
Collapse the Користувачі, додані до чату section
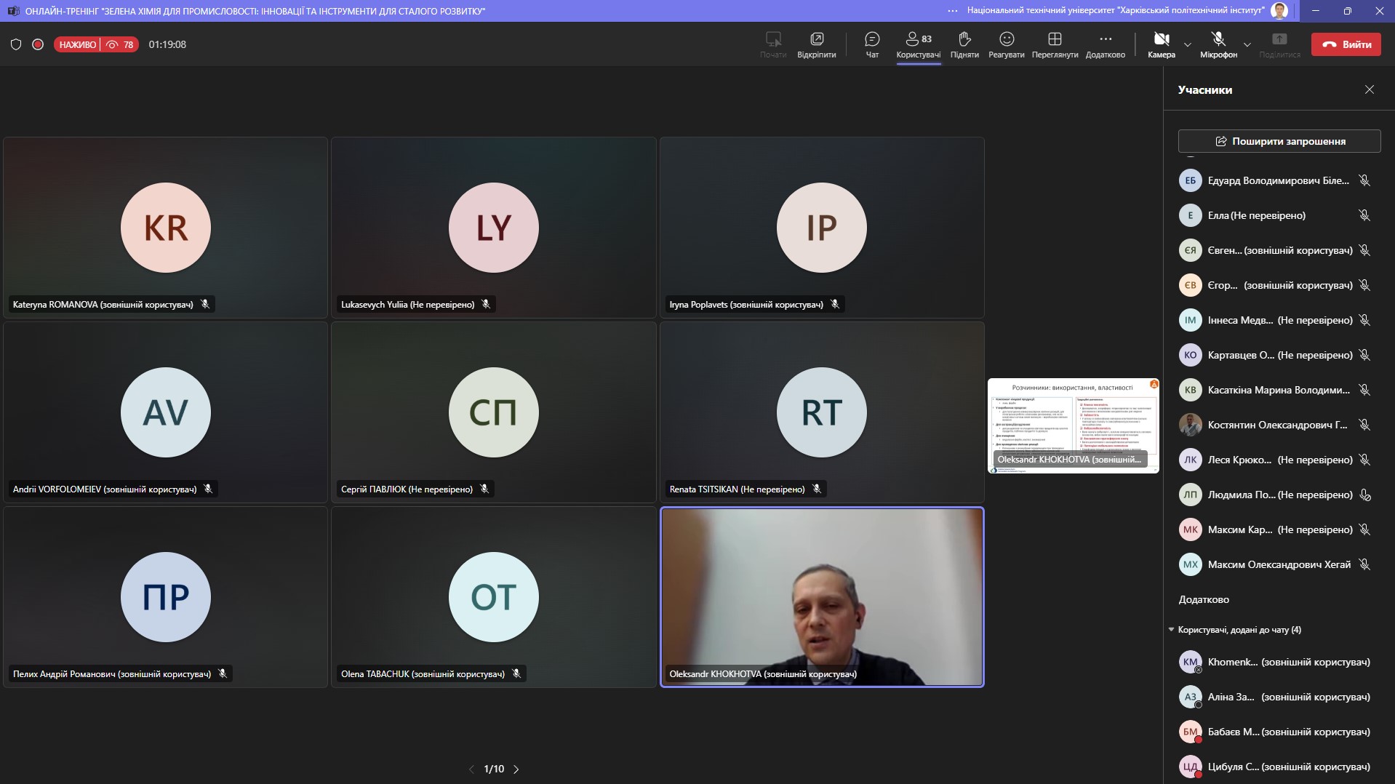tap(1171, 630)
